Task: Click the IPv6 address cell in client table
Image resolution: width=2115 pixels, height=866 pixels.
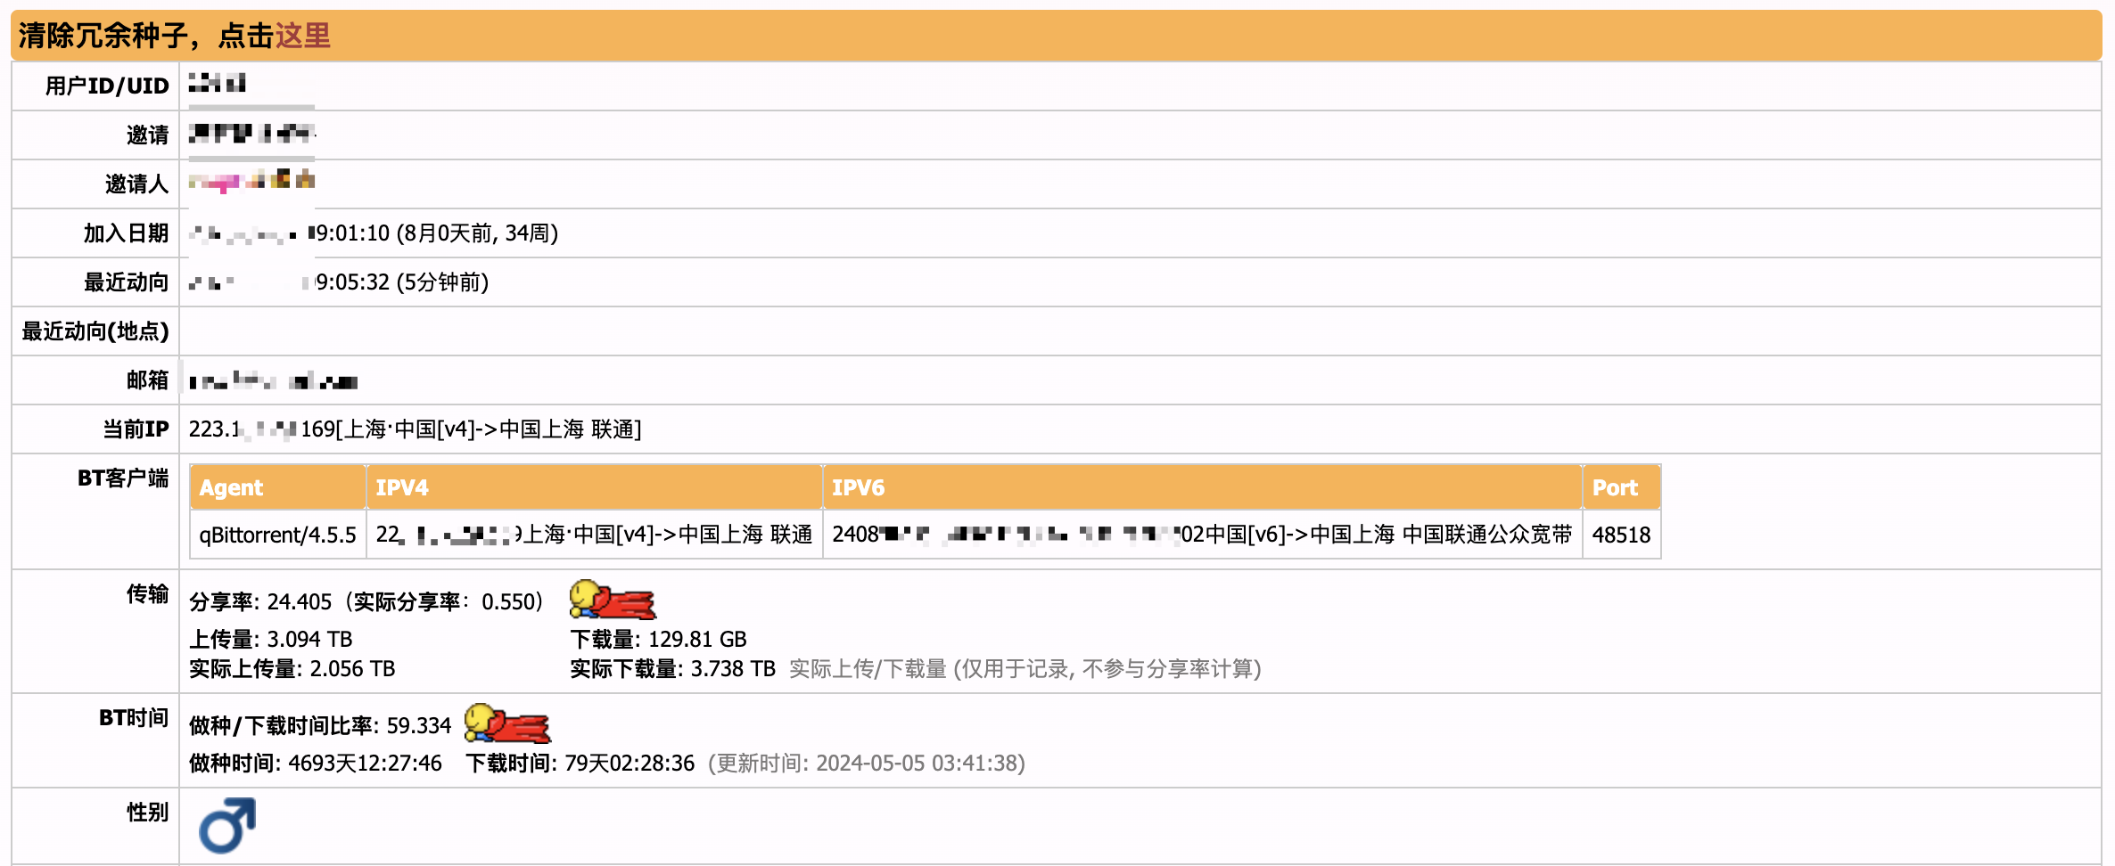Action: (x=1201, y=535)
